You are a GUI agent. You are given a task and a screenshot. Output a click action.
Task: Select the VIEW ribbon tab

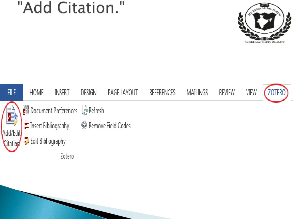pyautogui.click(x=251, y=92)
